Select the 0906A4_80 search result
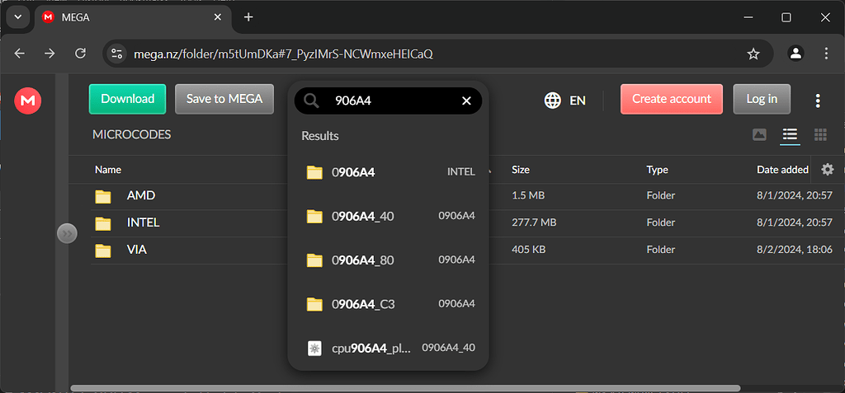Screen dimensions: 845x393 [363, 260]
